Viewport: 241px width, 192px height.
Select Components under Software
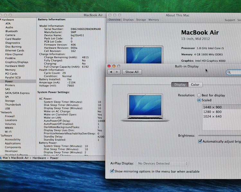13,147
